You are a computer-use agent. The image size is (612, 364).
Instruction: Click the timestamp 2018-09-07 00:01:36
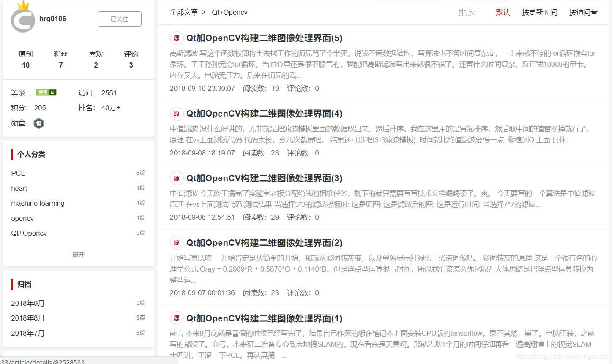202,293
